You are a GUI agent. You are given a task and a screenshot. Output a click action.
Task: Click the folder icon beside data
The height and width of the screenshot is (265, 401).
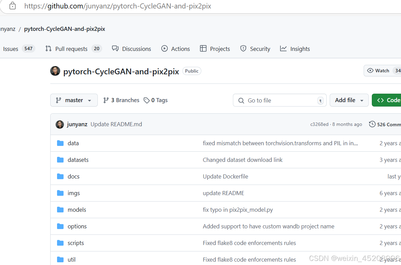click(60, 143)
